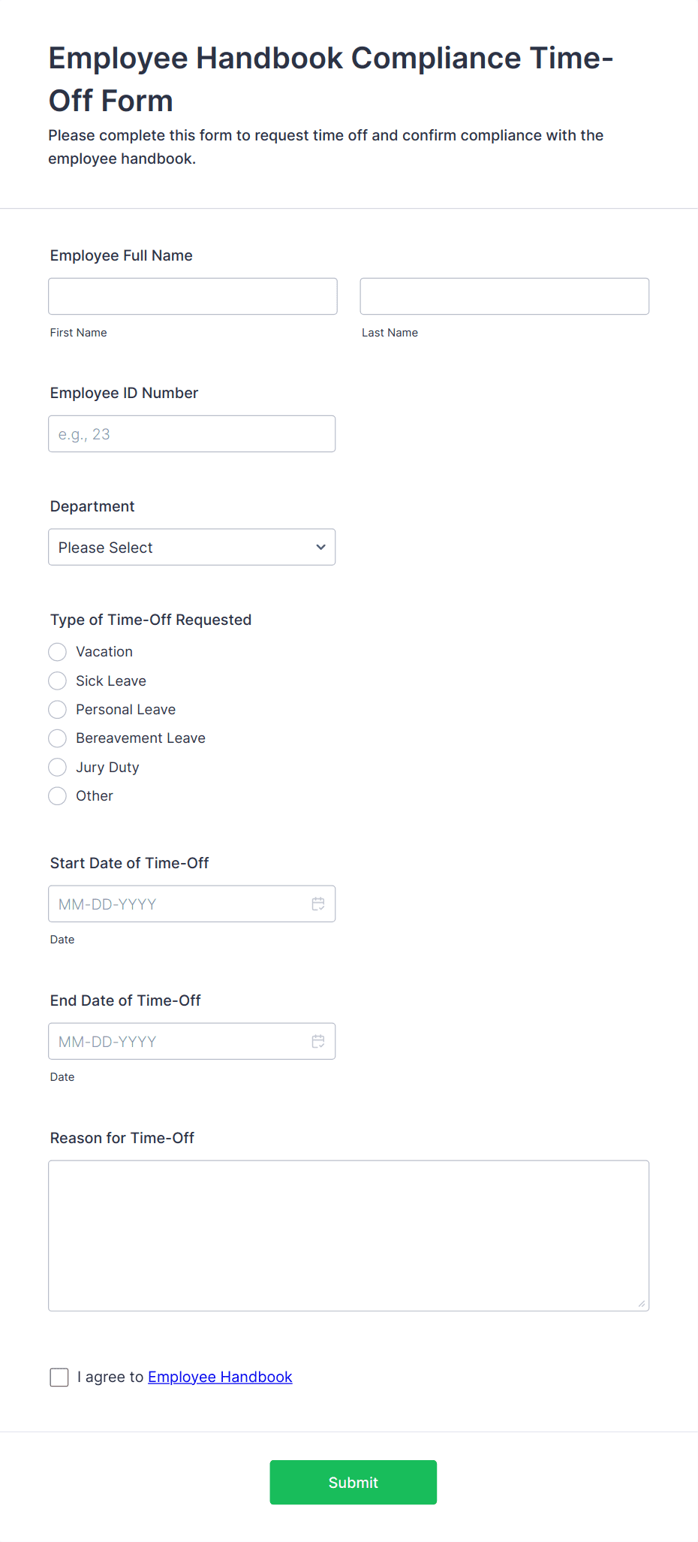Choose the Other time-off option
Image resolution: width=698 pixels, height=1542 pixels.
[x=58, y=795]
